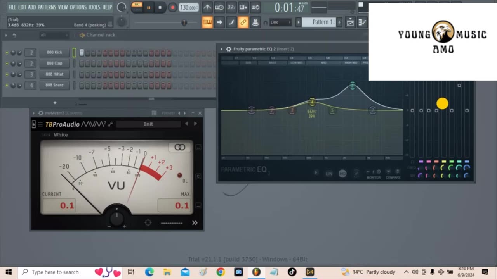Open the Pattern 1 selector
The width and height of the screenshot is (497, 279).
pyautogui.click(x=319, y=22)
